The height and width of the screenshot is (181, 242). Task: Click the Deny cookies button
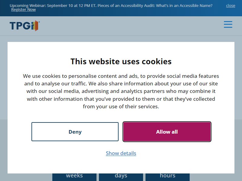pyautogui.click(x=75, y=132)
